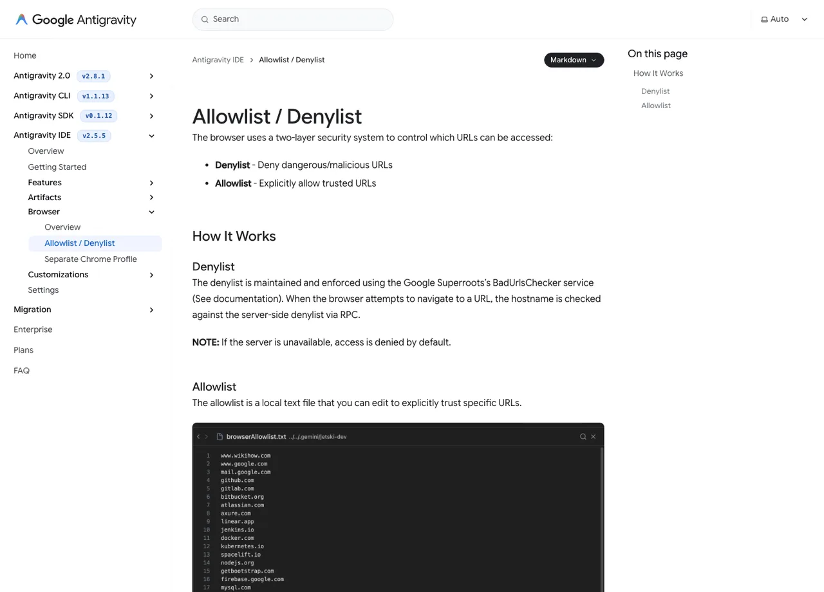Click the Denylist section heading
This screenshot has height=592, width=824.
tap(214, 266)
